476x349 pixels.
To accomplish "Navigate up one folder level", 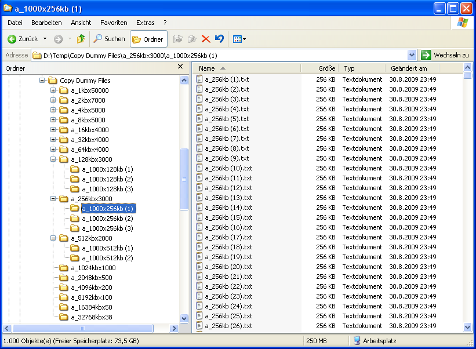I will tap(81, 39).
